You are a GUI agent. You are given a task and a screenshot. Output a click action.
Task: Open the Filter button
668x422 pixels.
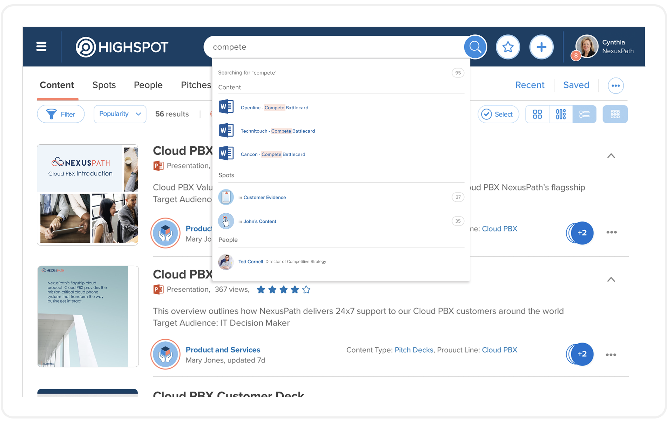coord(61,114)
